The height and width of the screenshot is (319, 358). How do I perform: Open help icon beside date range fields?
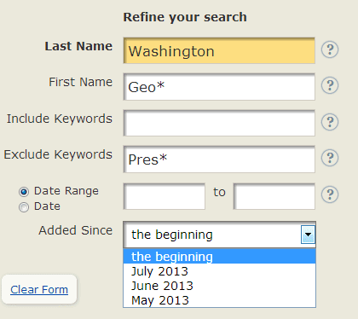pos(330,194)
